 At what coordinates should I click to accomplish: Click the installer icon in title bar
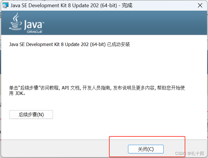[x=5, y=5]
